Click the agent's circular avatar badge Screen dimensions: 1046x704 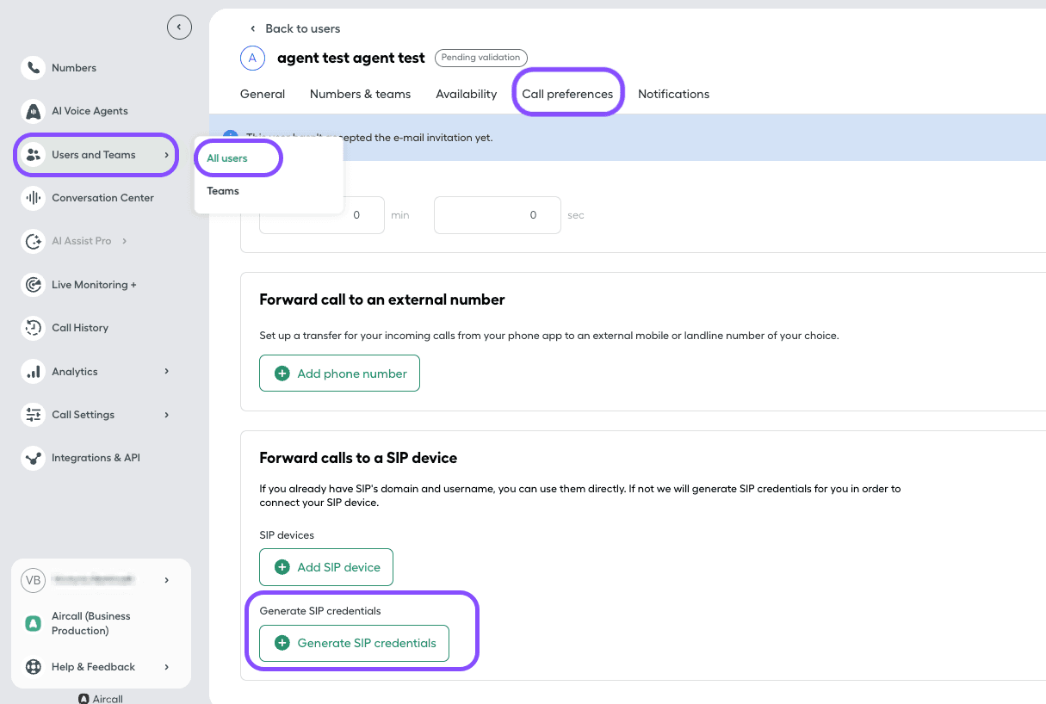click(252, 58)
